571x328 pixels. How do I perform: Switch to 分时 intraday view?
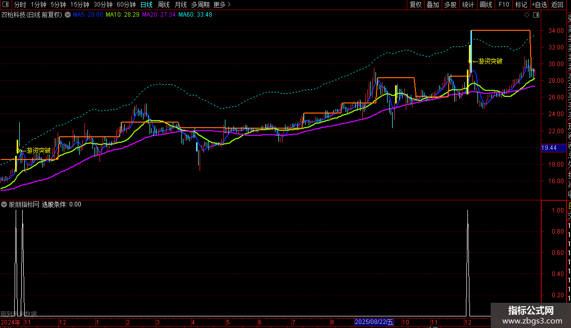[x=20, y=5]
